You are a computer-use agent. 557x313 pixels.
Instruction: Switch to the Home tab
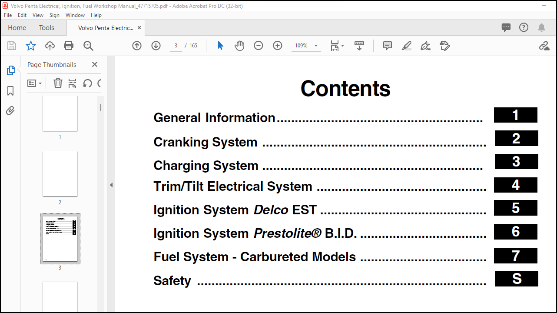17,27
